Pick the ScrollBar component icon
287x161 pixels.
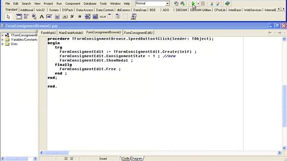tap(103, 17)
